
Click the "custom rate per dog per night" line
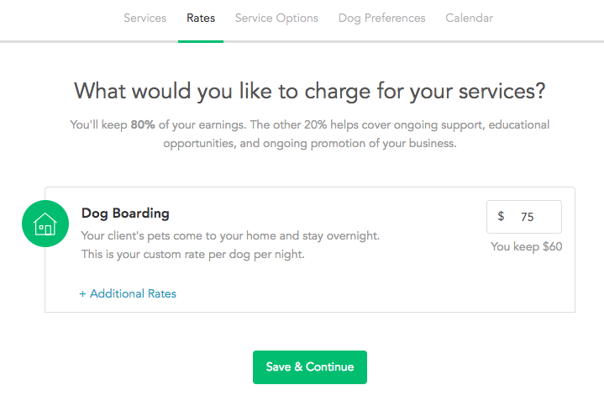point(192,255)
